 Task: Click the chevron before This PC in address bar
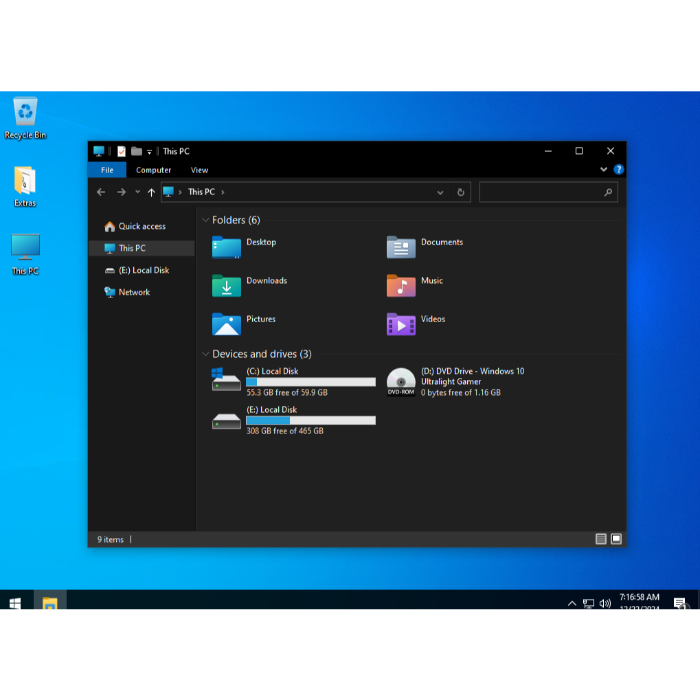tap(181, 192)
